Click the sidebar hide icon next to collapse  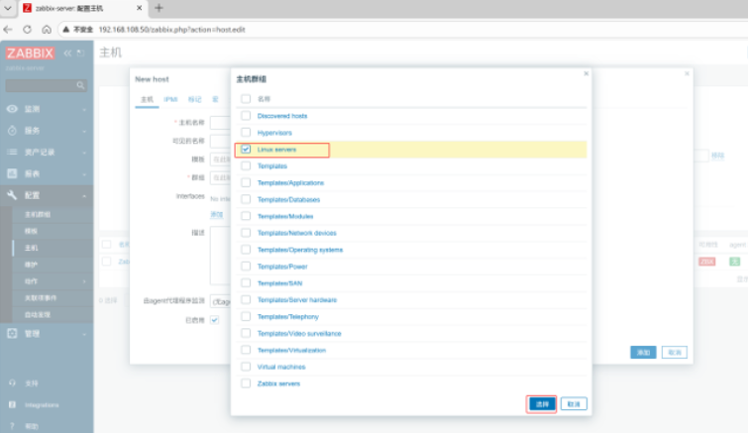pyautogui.click(x=80, y=53)
